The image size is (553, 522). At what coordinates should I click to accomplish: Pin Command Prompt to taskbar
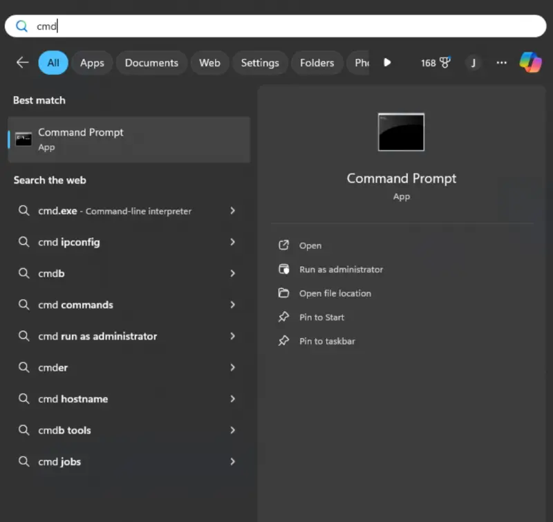(x=327, y=341)
